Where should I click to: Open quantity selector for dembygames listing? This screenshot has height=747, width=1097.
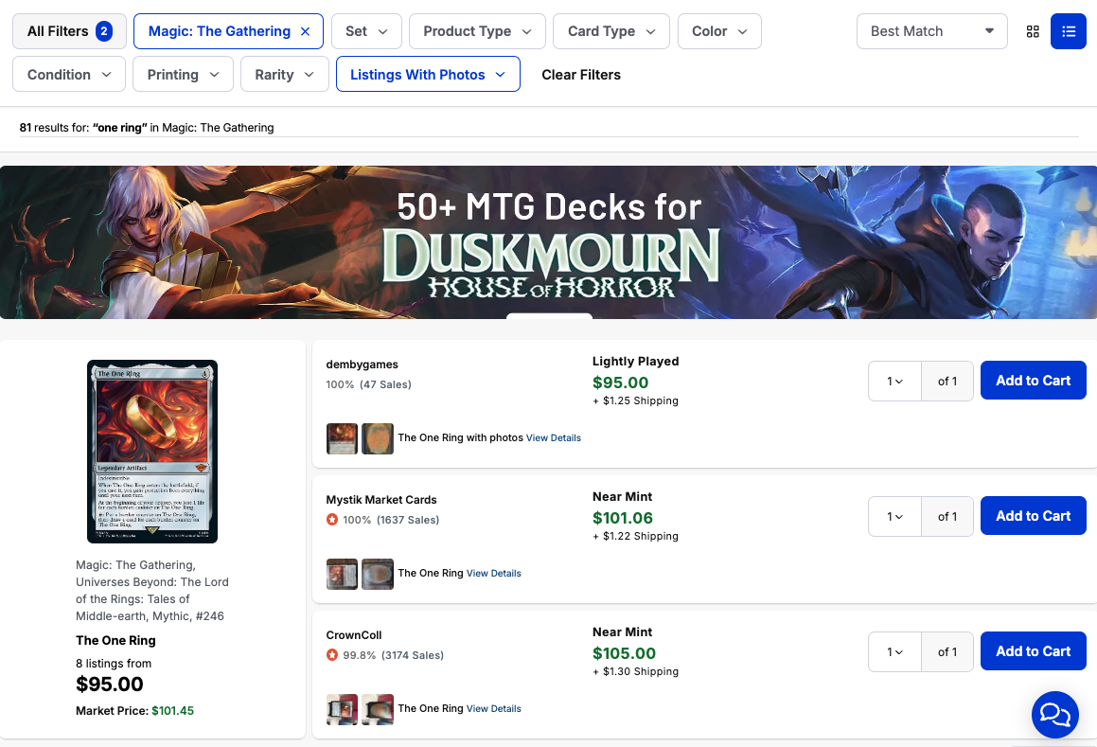pyautogui.click(x=894, y=381)
